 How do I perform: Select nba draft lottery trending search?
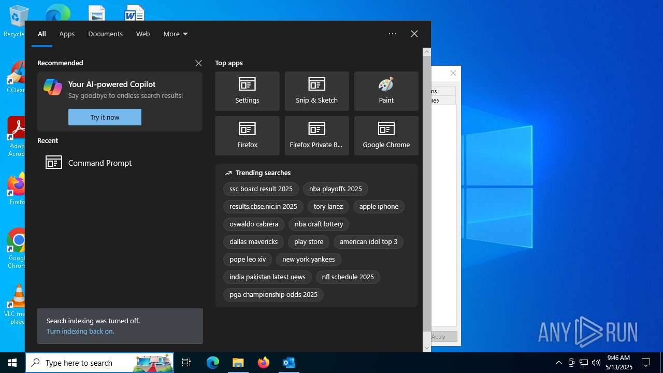click(x=319, y=224)
